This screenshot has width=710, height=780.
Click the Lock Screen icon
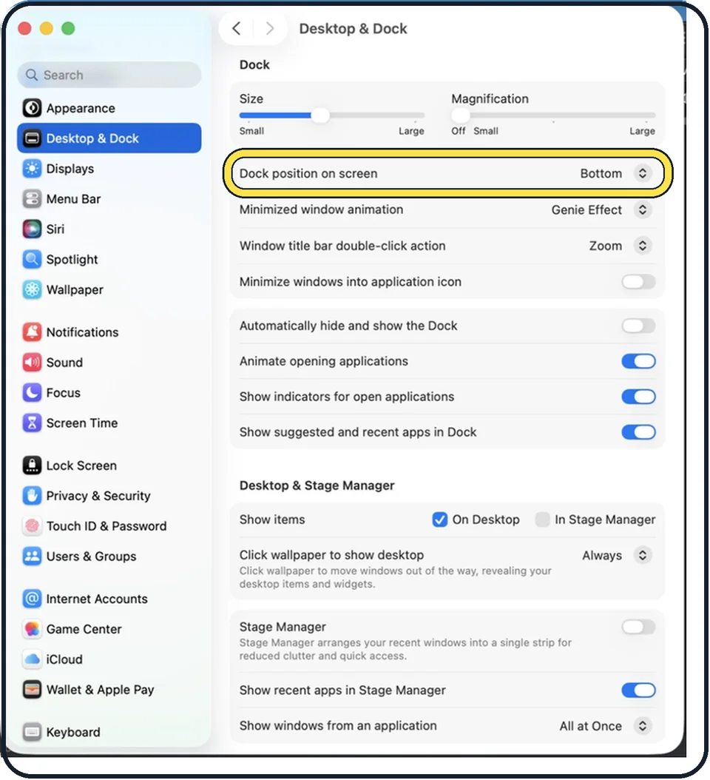(x=33, y=465)
